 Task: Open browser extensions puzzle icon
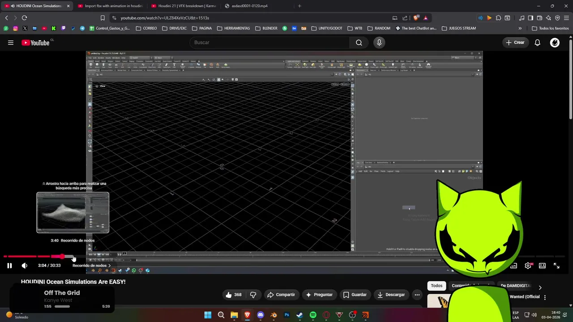tap(498, 18)
